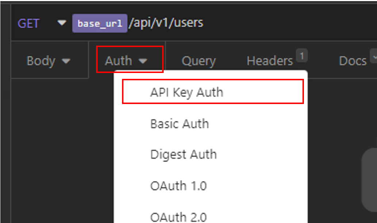The image size is (377, 223).
Task: Choose Digest Auth from menu
Action: click(211, 154)
